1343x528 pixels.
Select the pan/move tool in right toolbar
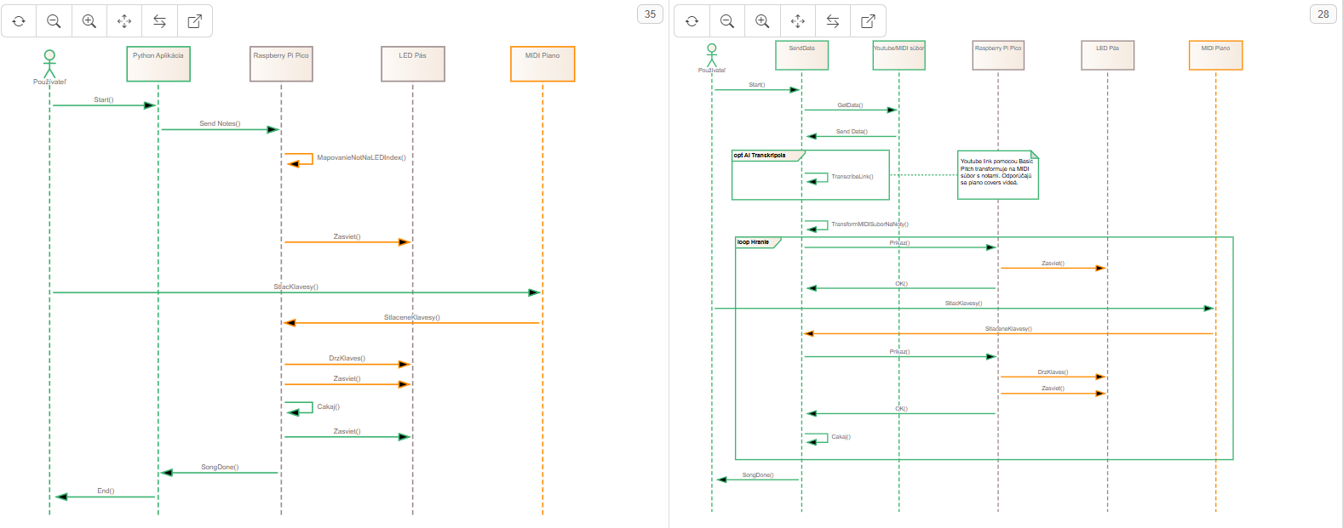click(797, 21)
